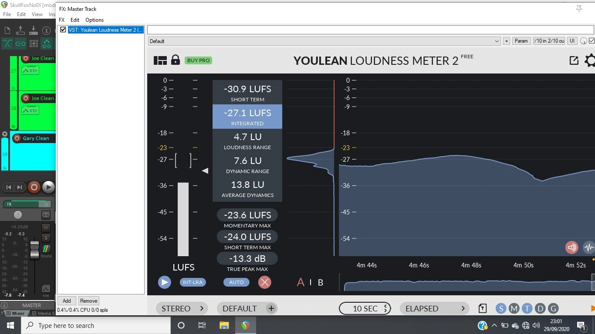595x334 pixels.
Task: Toggle the M momentary graph circle
Action: tap(514, 308)
